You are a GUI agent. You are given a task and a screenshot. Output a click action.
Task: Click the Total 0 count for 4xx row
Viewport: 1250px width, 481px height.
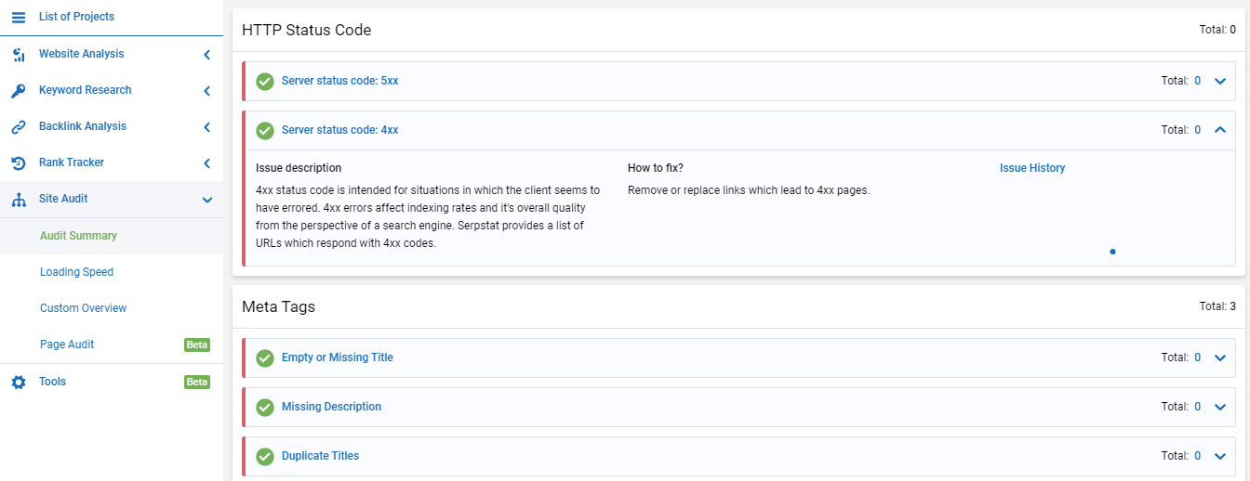pos(1197,130)
